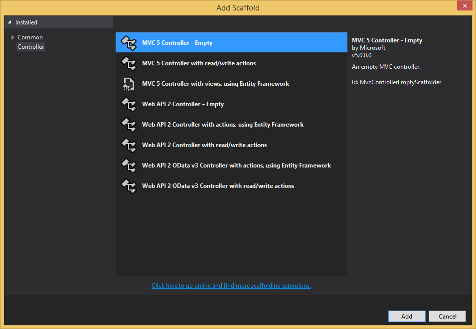
Task: Close the Add Scaffold dialog
Action: [x=465, y=5]
